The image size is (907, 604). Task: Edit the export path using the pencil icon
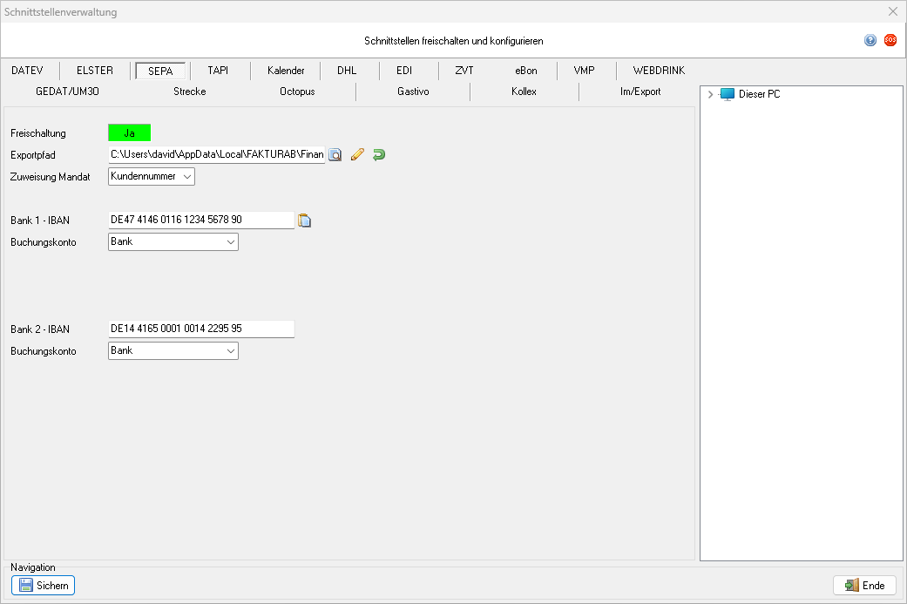point(357,155)
